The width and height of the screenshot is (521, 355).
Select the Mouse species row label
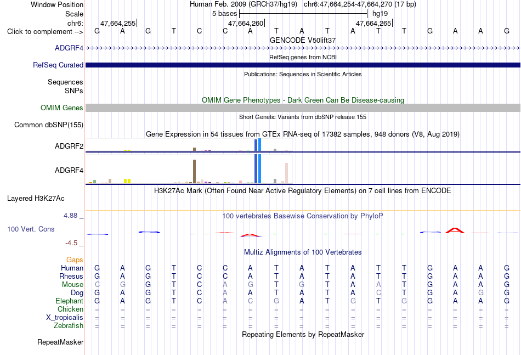[x=72, y=285]
